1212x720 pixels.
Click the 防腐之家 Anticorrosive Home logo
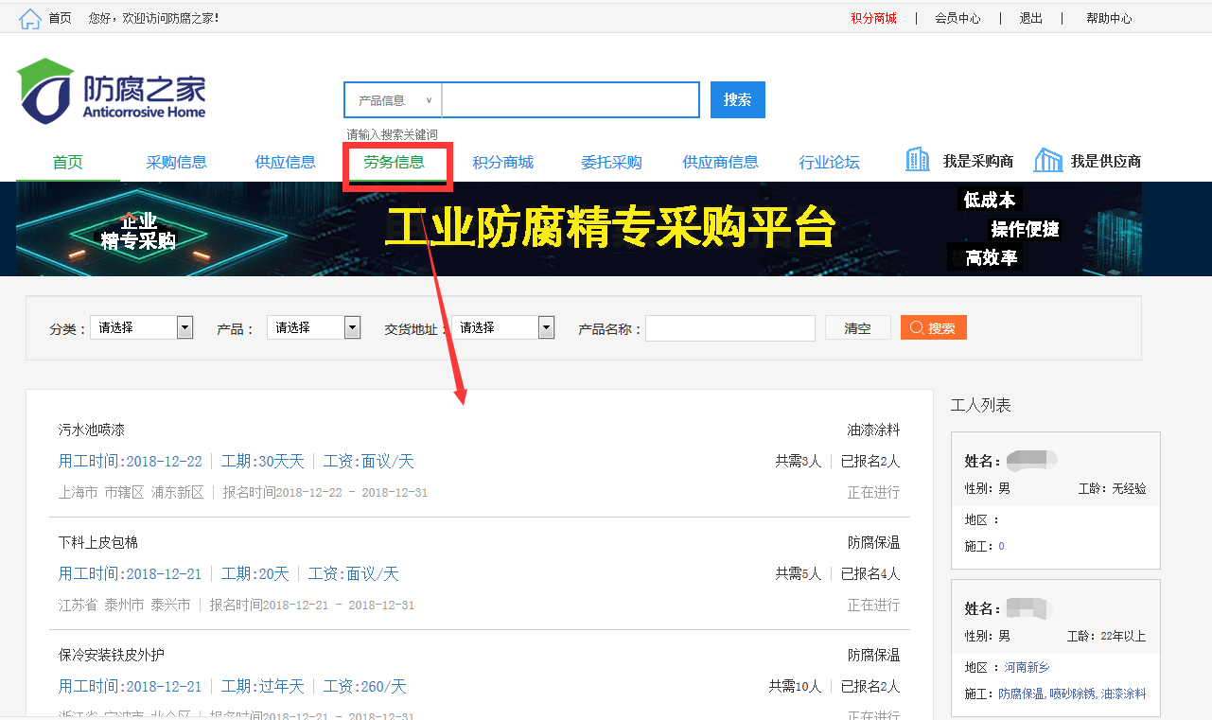pyautogui.click(x=112, y=92)
